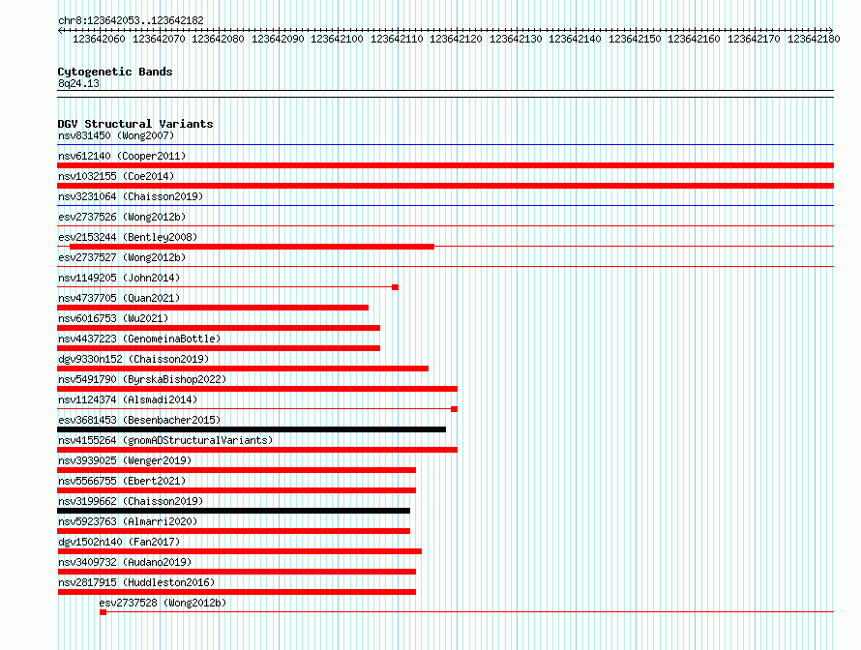This screenshot has width=861, height=650.
Task: Click the red bar under nsv4155264 (gnomADStructuralVariants)
Action: 257,450
